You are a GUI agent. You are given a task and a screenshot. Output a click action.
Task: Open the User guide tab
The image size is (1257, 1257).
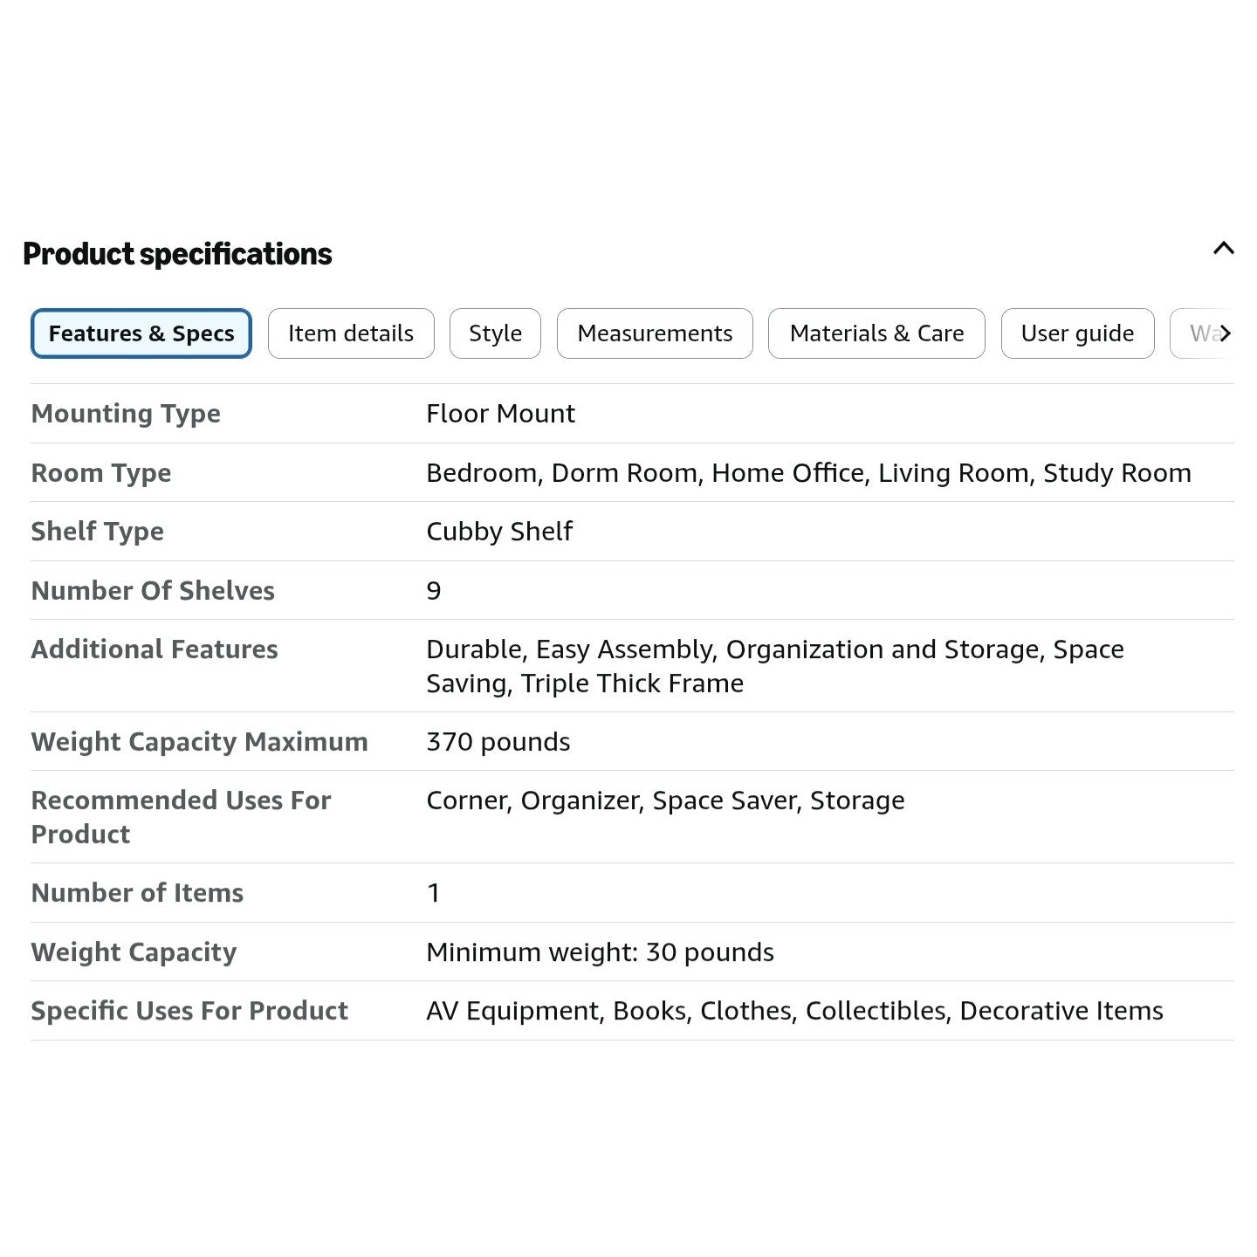[x=1077, y=333]
